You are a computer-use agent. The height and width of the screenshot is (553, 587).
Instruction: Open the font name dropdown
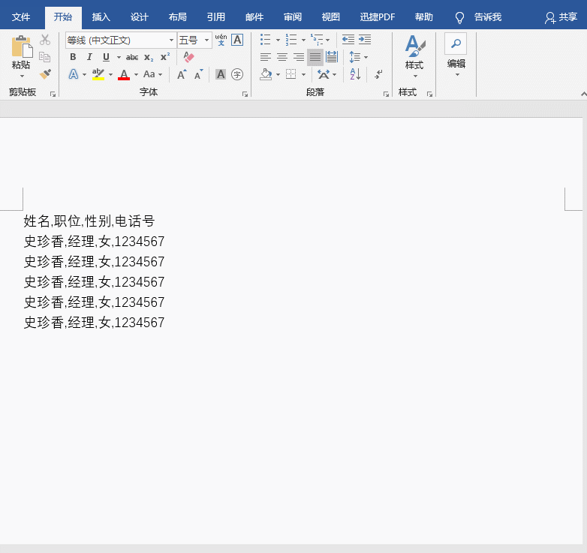click(x=172, y=41)
